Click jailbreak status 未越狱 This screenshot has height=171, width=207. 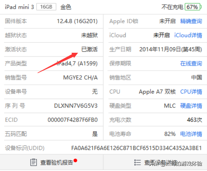pos(89,35)
